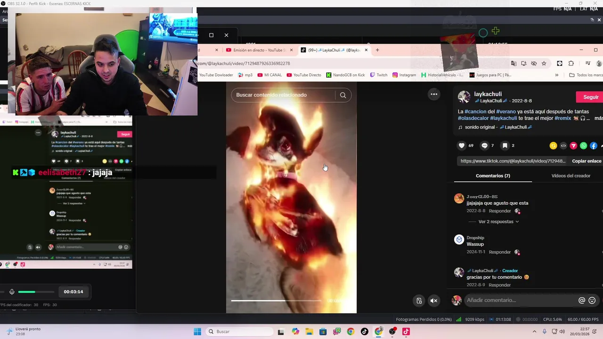
Task: Open the Windows Start menu
Action: [197, 331]
